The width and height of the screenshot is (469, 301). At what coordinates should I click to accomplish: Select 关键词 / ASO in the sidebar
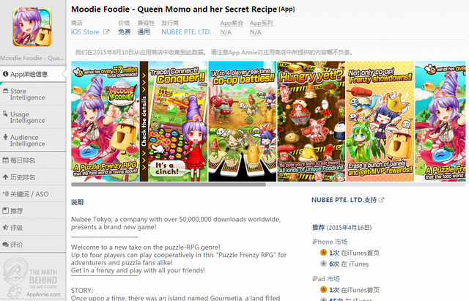tap(33, 194)
